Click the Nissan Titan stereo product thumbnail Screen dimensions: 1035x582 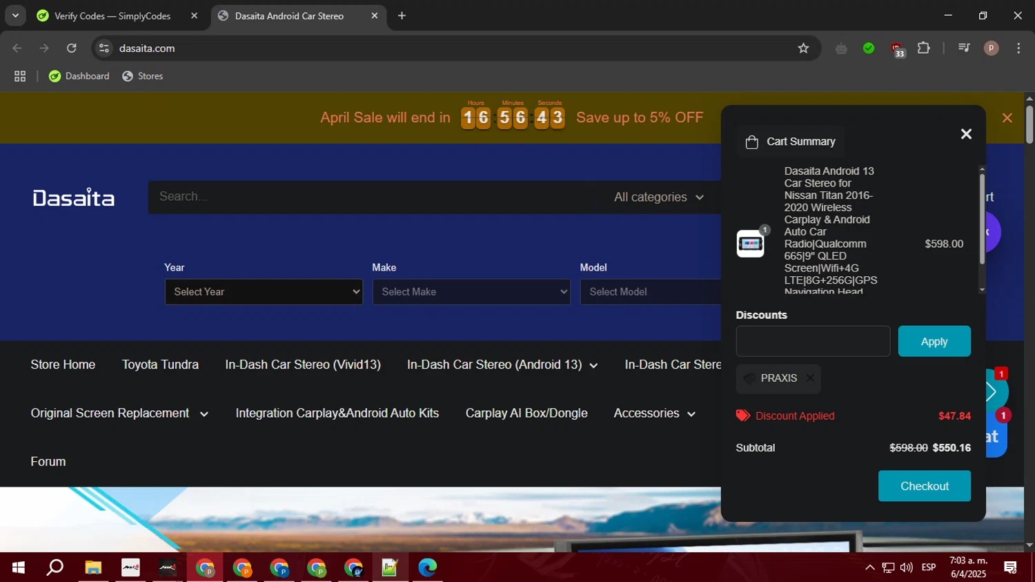[750, 244]
